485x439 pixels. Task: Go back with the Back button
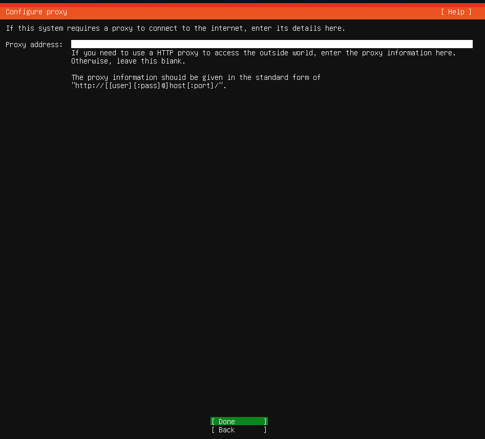tap(239, 430)
